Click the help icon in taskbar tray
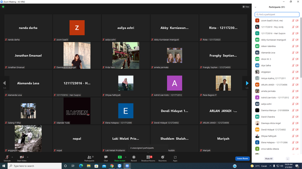The height and width of the screenshot is (169, 302). click(x=235, y=166)
